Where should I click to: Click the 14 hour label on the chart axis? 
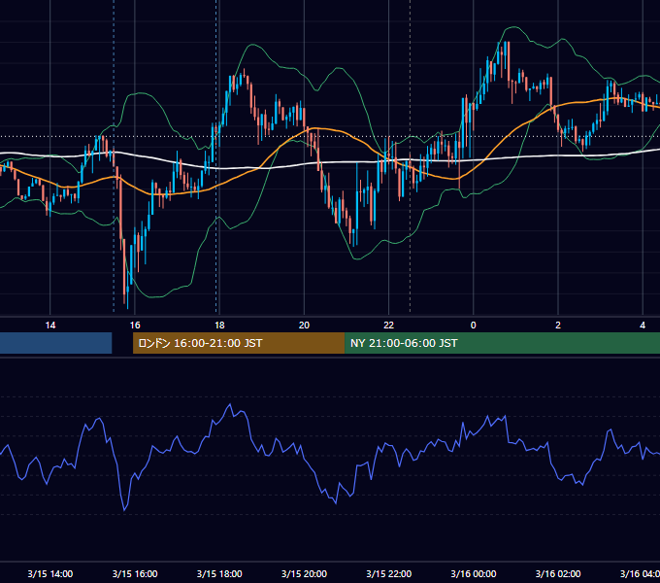pyautogui.click(x=50, y=326)
